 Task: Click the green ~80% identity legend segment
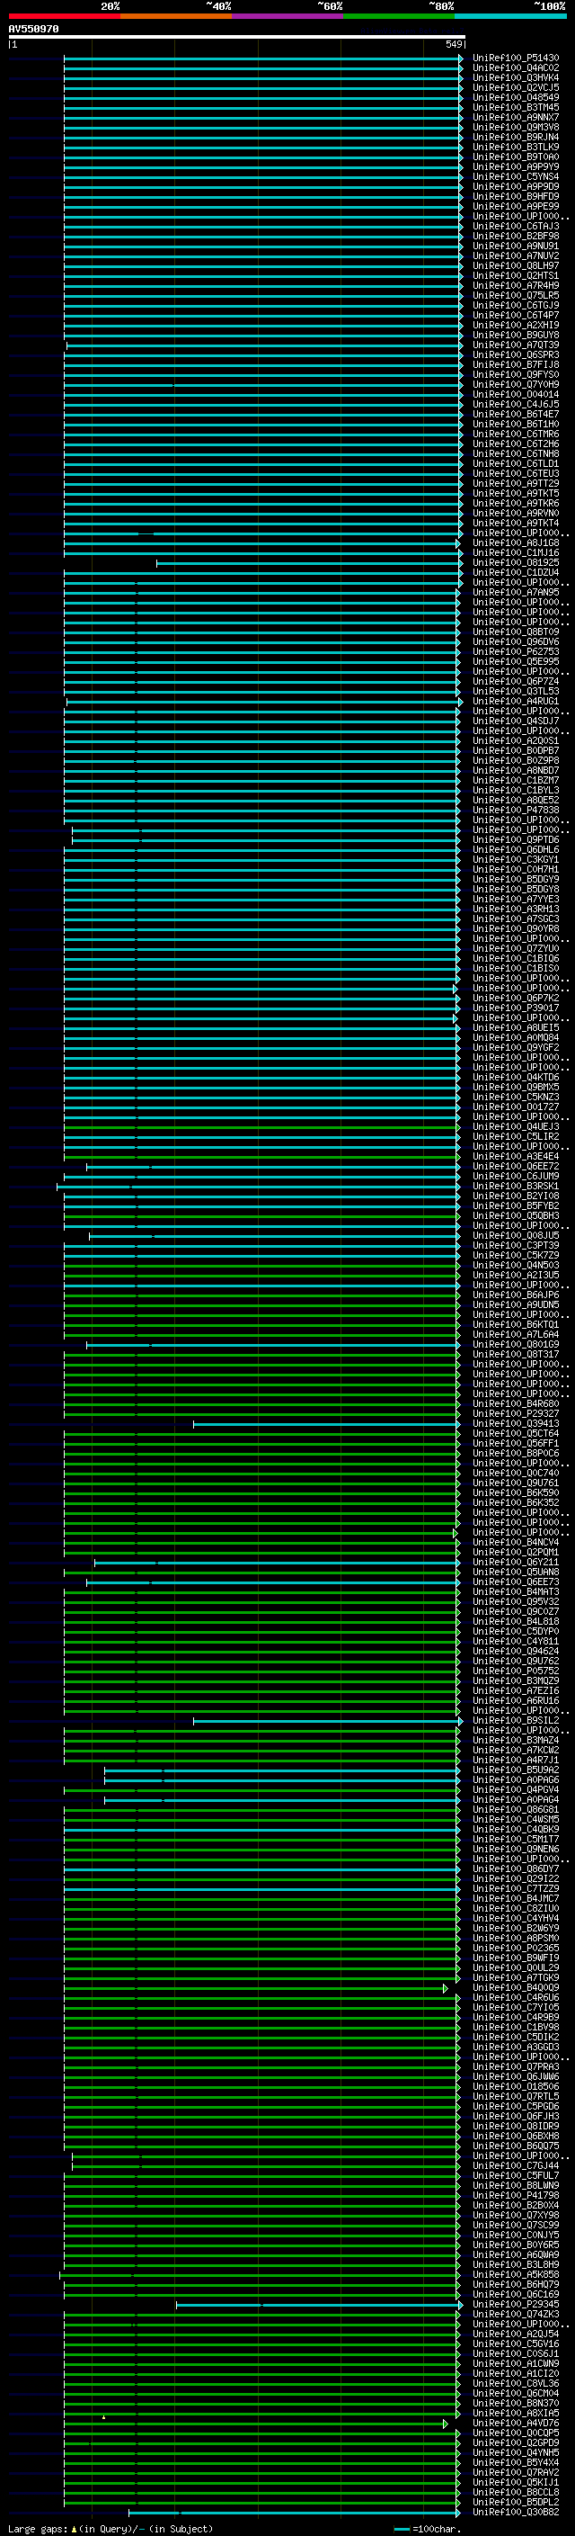(x=399, y=16)
